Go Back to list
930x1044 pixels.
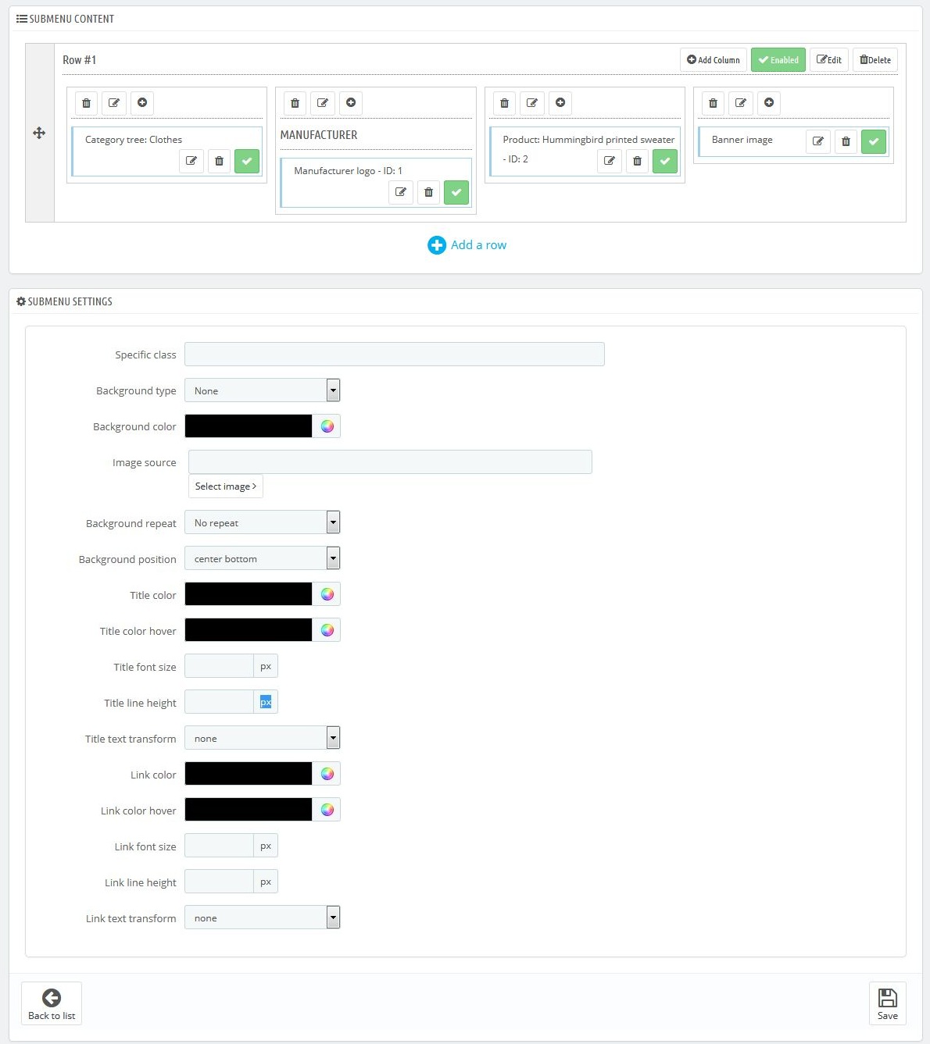pyautogui.click(x=52, y=1003)
